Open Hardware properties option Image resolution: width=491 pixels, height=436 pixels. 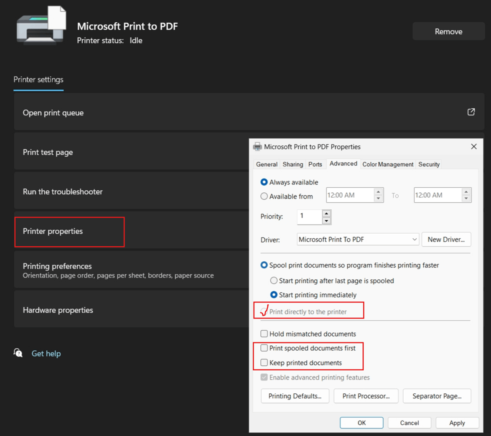click(132, 309)
